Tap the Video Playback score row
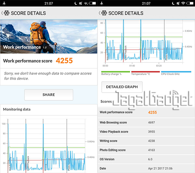195x173 pixels. tap(146, 132)
